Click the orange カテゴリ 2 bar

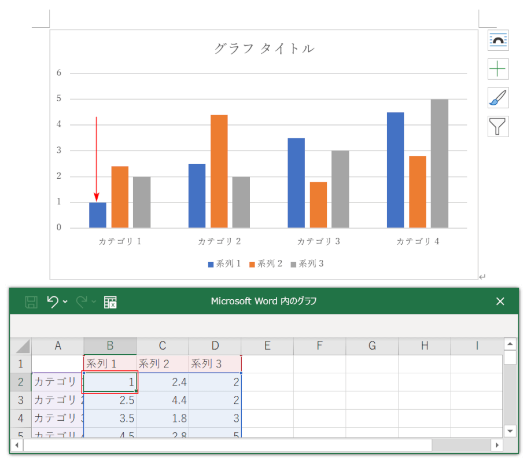tap(219, 171)
